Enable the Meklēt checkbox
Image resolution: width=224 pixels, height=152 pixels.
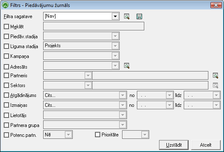6,27
